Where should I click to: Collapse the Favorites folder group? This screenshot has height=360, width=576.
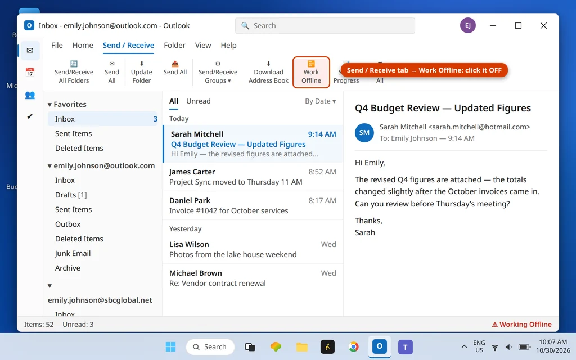pos(49,105)
